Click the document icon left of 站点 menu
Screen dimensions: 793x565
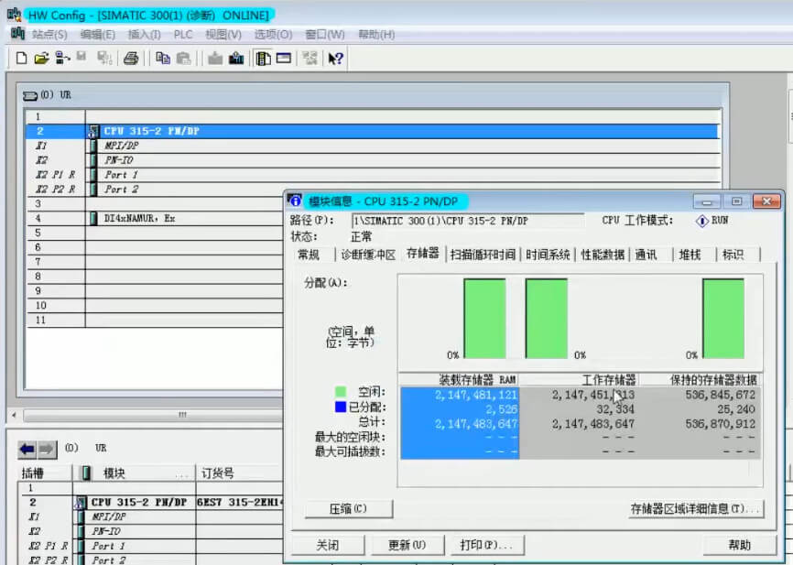[x=17, y=34]
